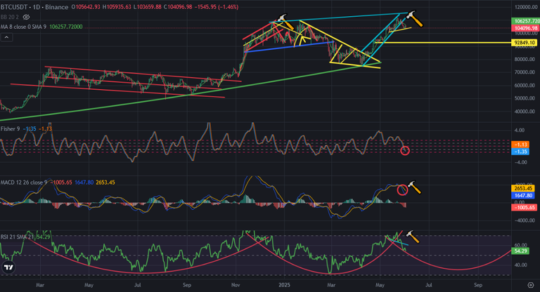
Task: Click the Fisher 9 indicator label
Action: pyautogui.click(x=11, y=128)
